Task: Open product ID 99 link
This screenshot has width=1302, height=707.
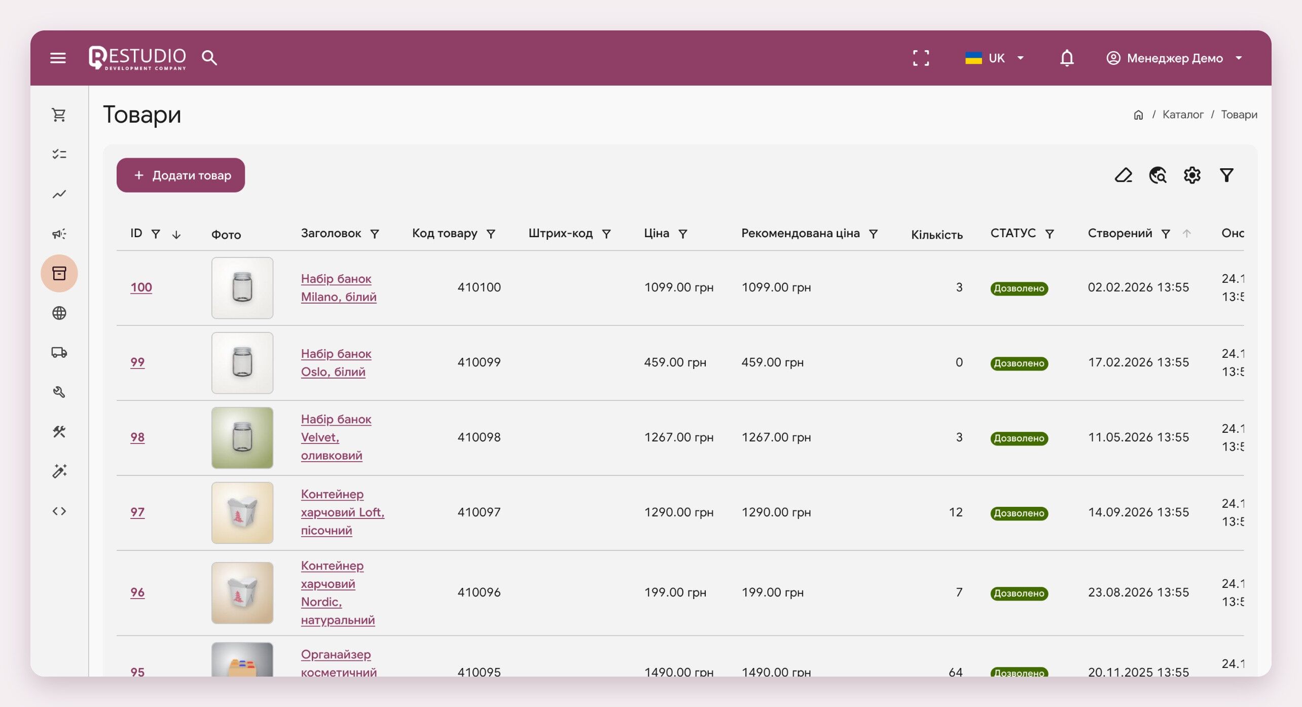Action: coord(137,362)
